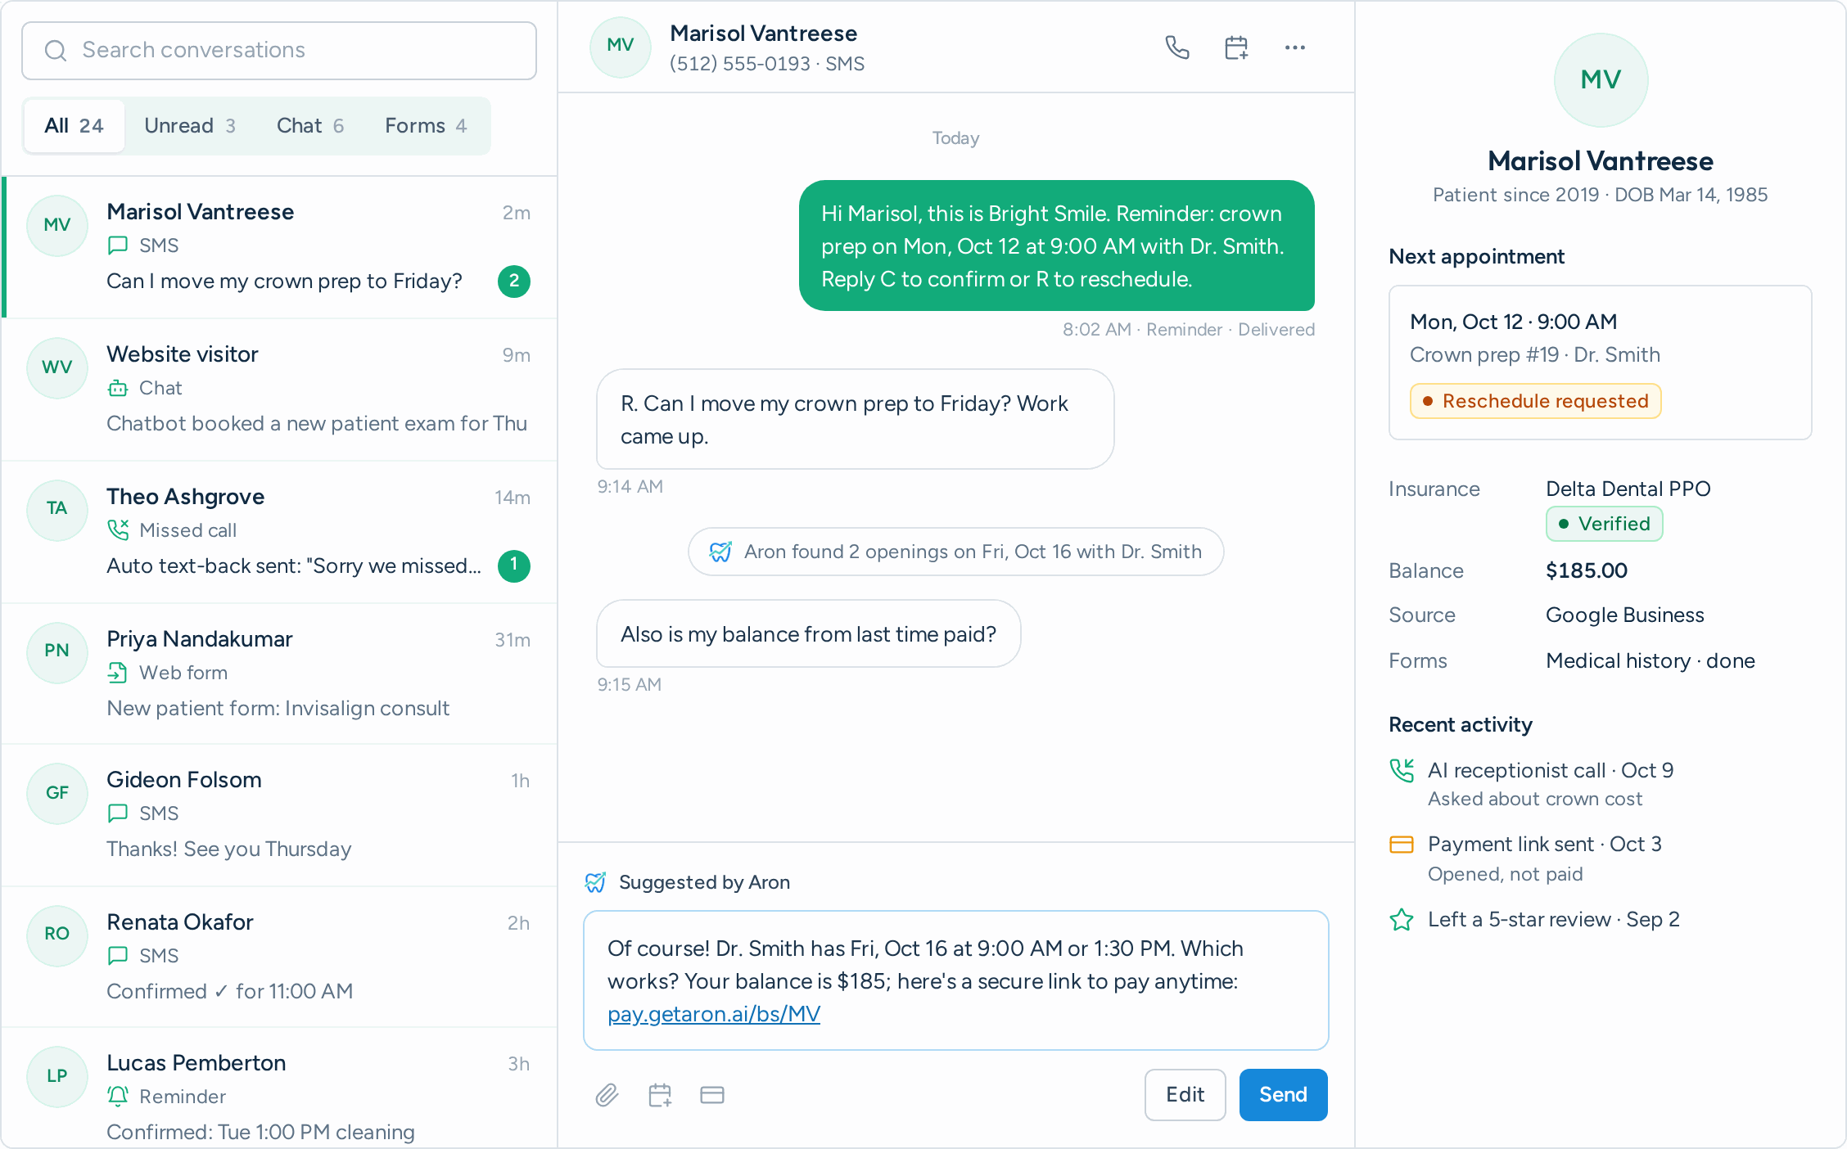Open Gideon Folsom's conversation
This screenshot has width=1847, height=1149.
click(279, 815)
